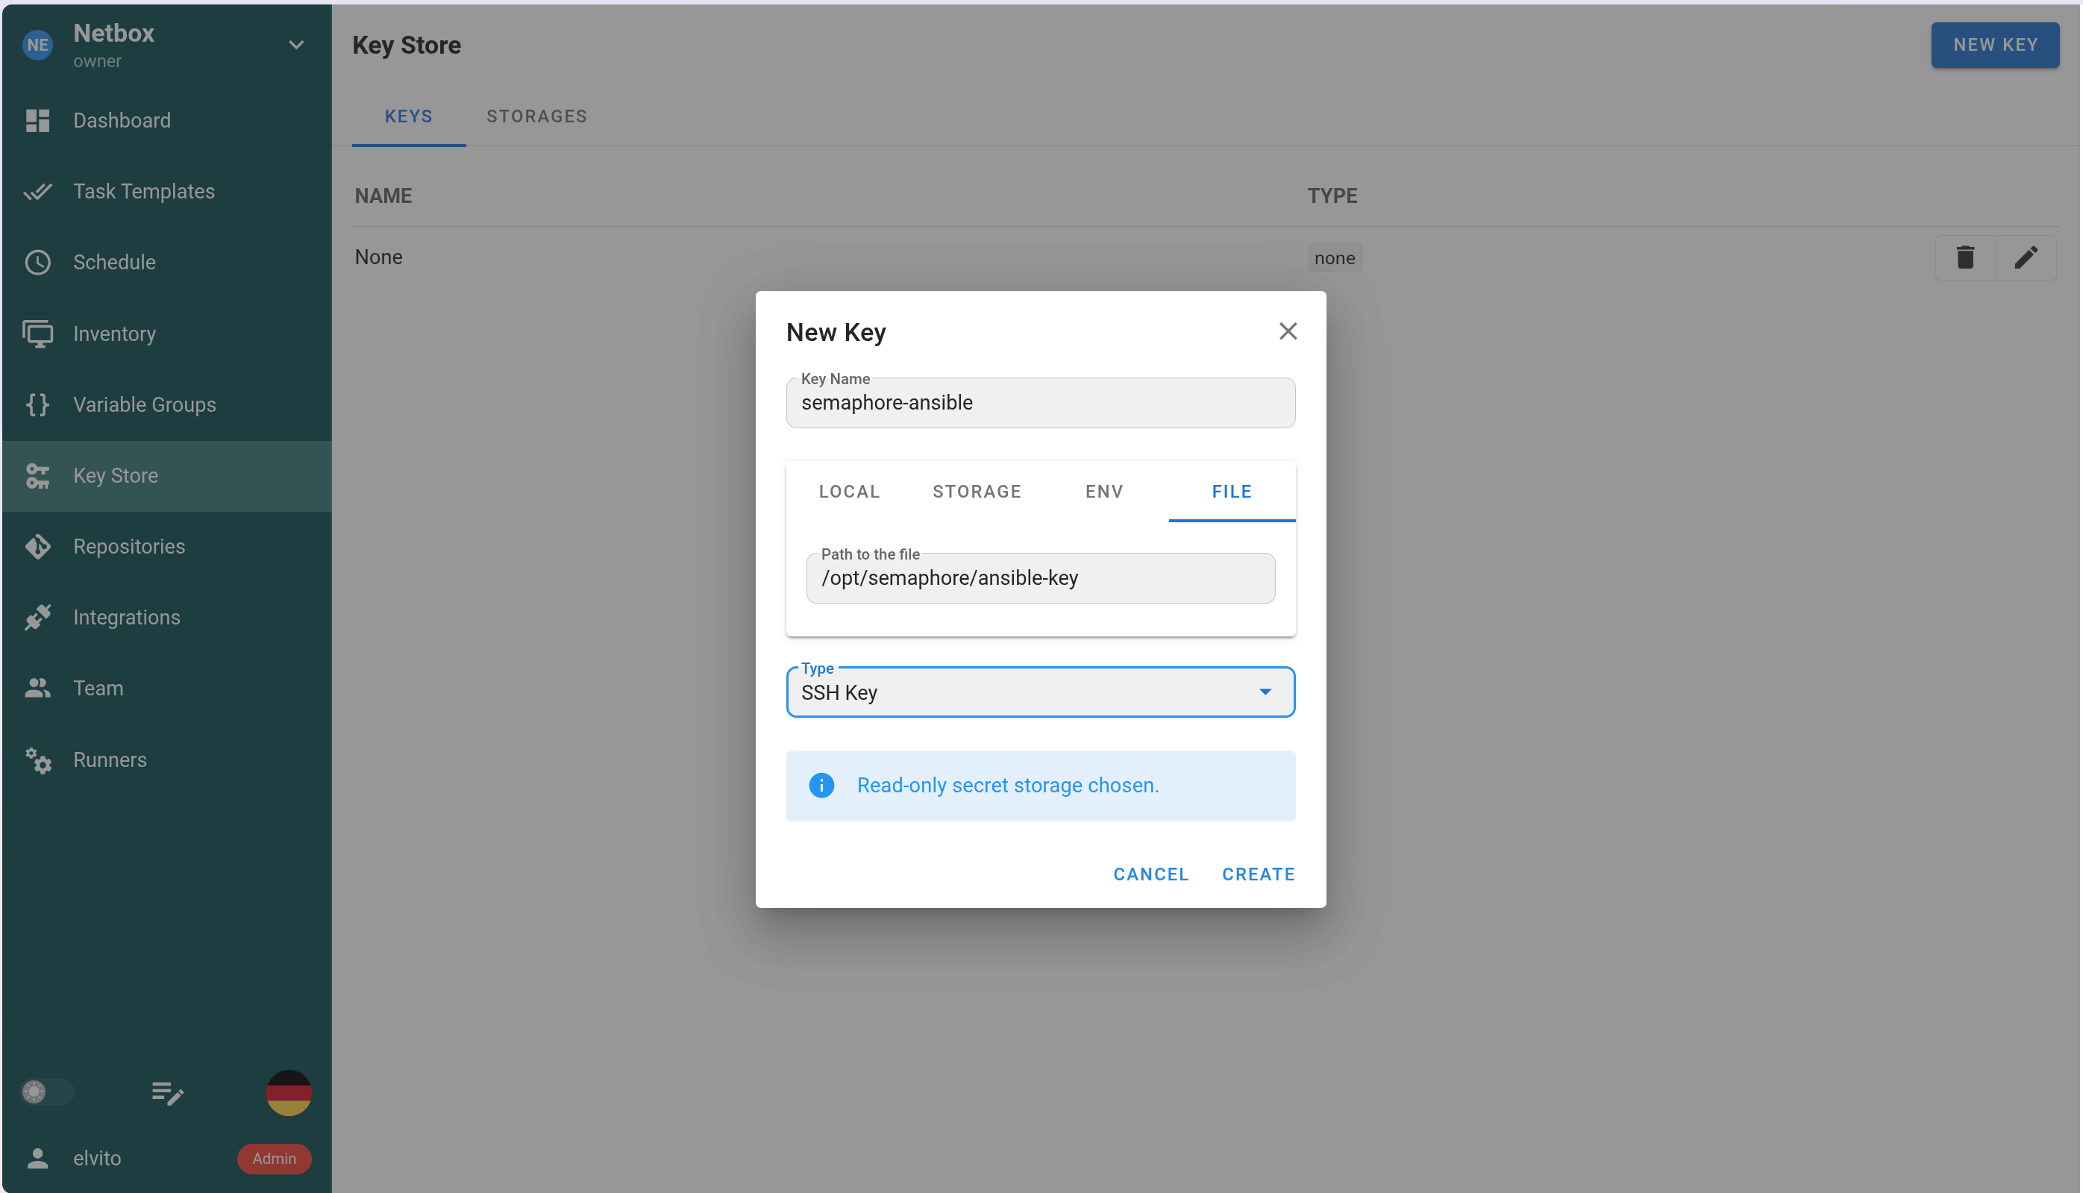Toggle the dark mode switch
Image resolution: width=2083 pixels, height=1193 pixels.
pyautogui.click(x=47, y=1092)
